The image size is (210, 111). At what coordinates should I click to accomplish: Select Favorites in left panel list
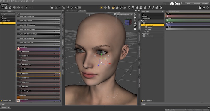[8, 19]
